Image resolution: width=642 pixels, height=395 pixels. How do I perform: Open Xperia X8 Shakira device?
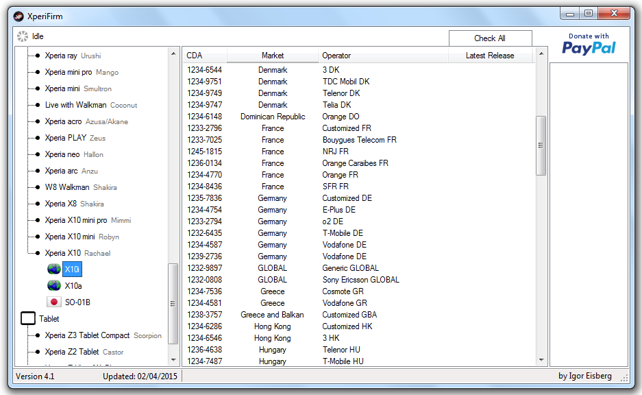[74, 203]
